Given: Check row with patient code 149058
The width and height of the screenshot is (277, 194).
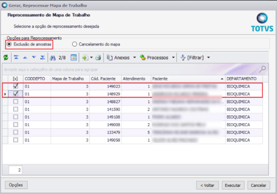Looking at the screenshot, I should (16, 140).
